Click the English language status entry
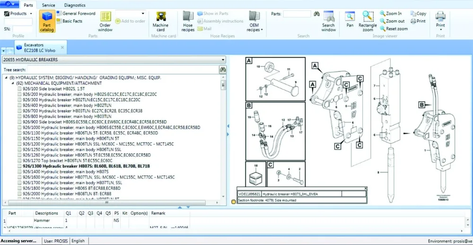Image resolution: width=473 pixels, height=245 pixels. (78, 241)
